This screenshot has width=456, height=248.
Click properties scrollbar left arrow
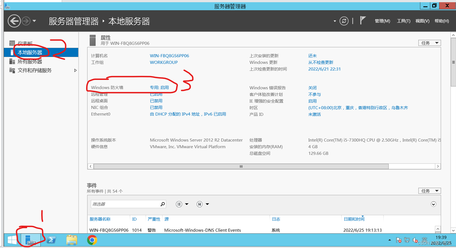tap(91, 166)
